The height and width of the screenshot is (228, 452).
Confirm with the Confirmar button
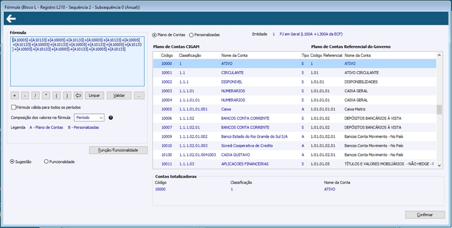425,215
